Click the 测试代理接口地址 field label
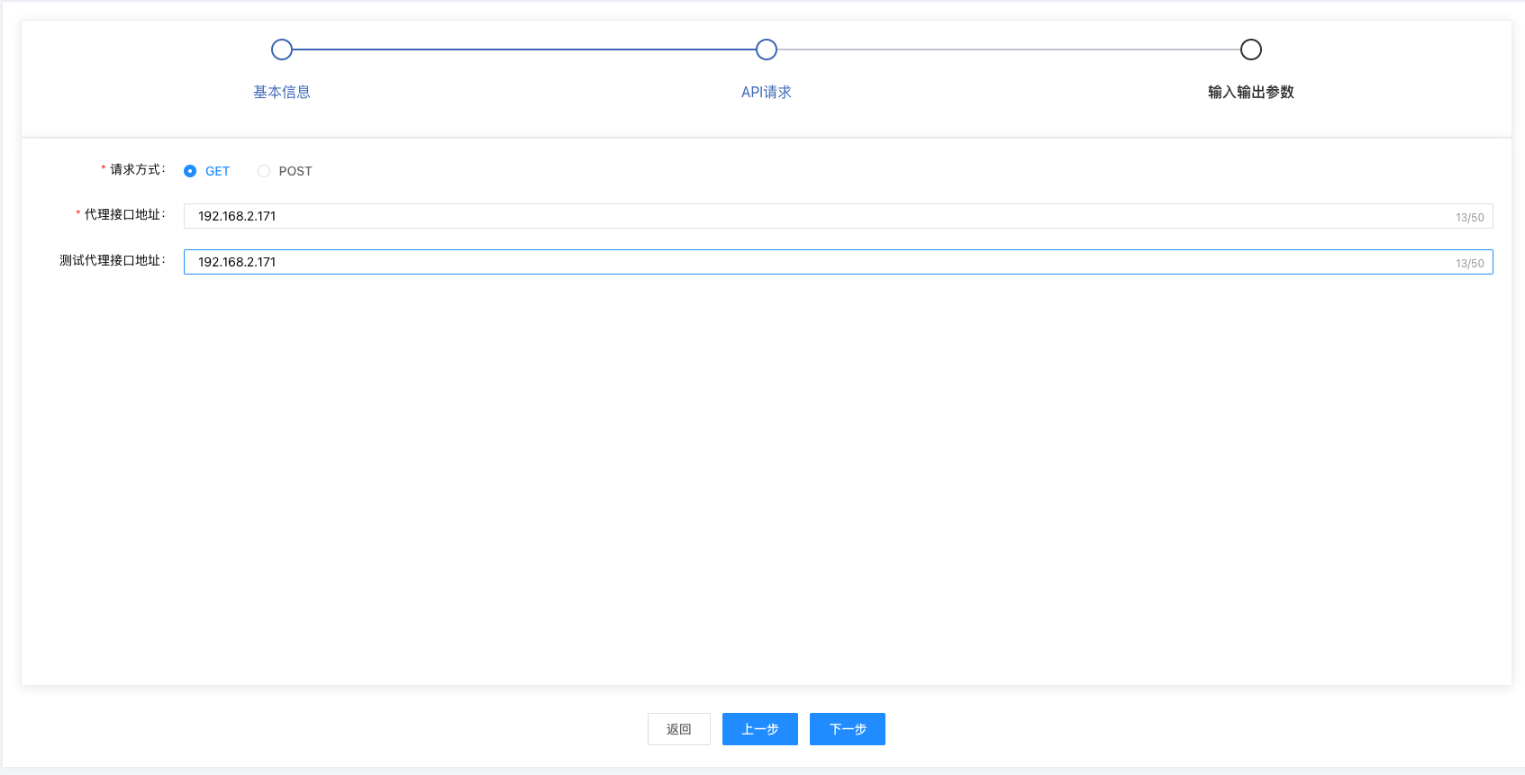 pos(112,260)
